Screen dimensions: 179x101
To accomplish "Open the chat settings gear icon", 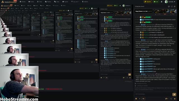I will click(175, 6).
